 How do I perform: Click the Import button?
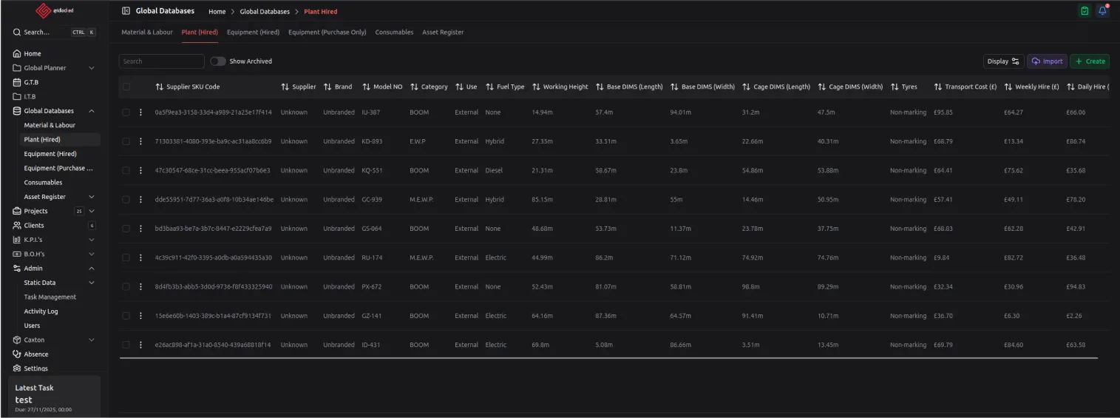click(x=1047, y=61)
